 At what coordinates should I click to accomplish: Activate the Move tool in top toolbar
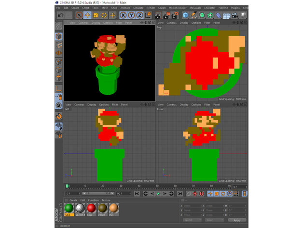87,15
